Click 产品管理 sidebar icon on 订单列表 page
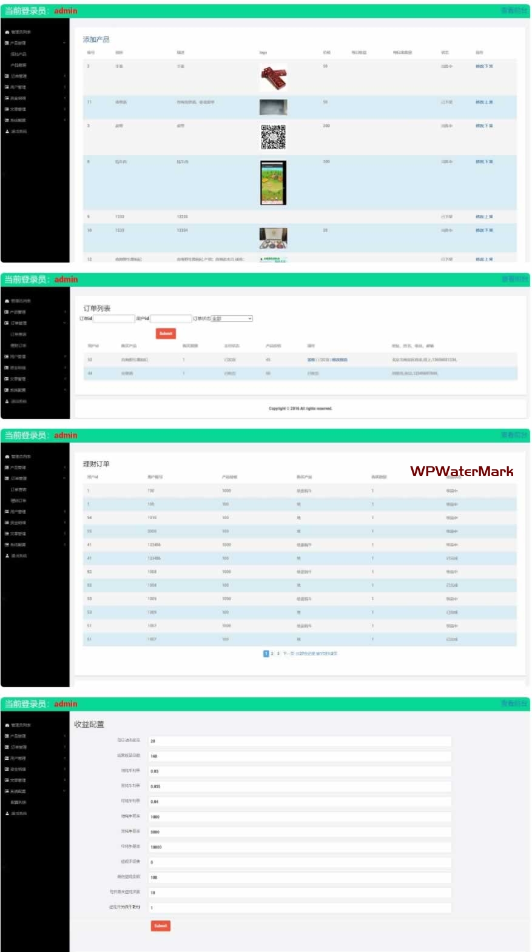 click(x=7, y=312)
